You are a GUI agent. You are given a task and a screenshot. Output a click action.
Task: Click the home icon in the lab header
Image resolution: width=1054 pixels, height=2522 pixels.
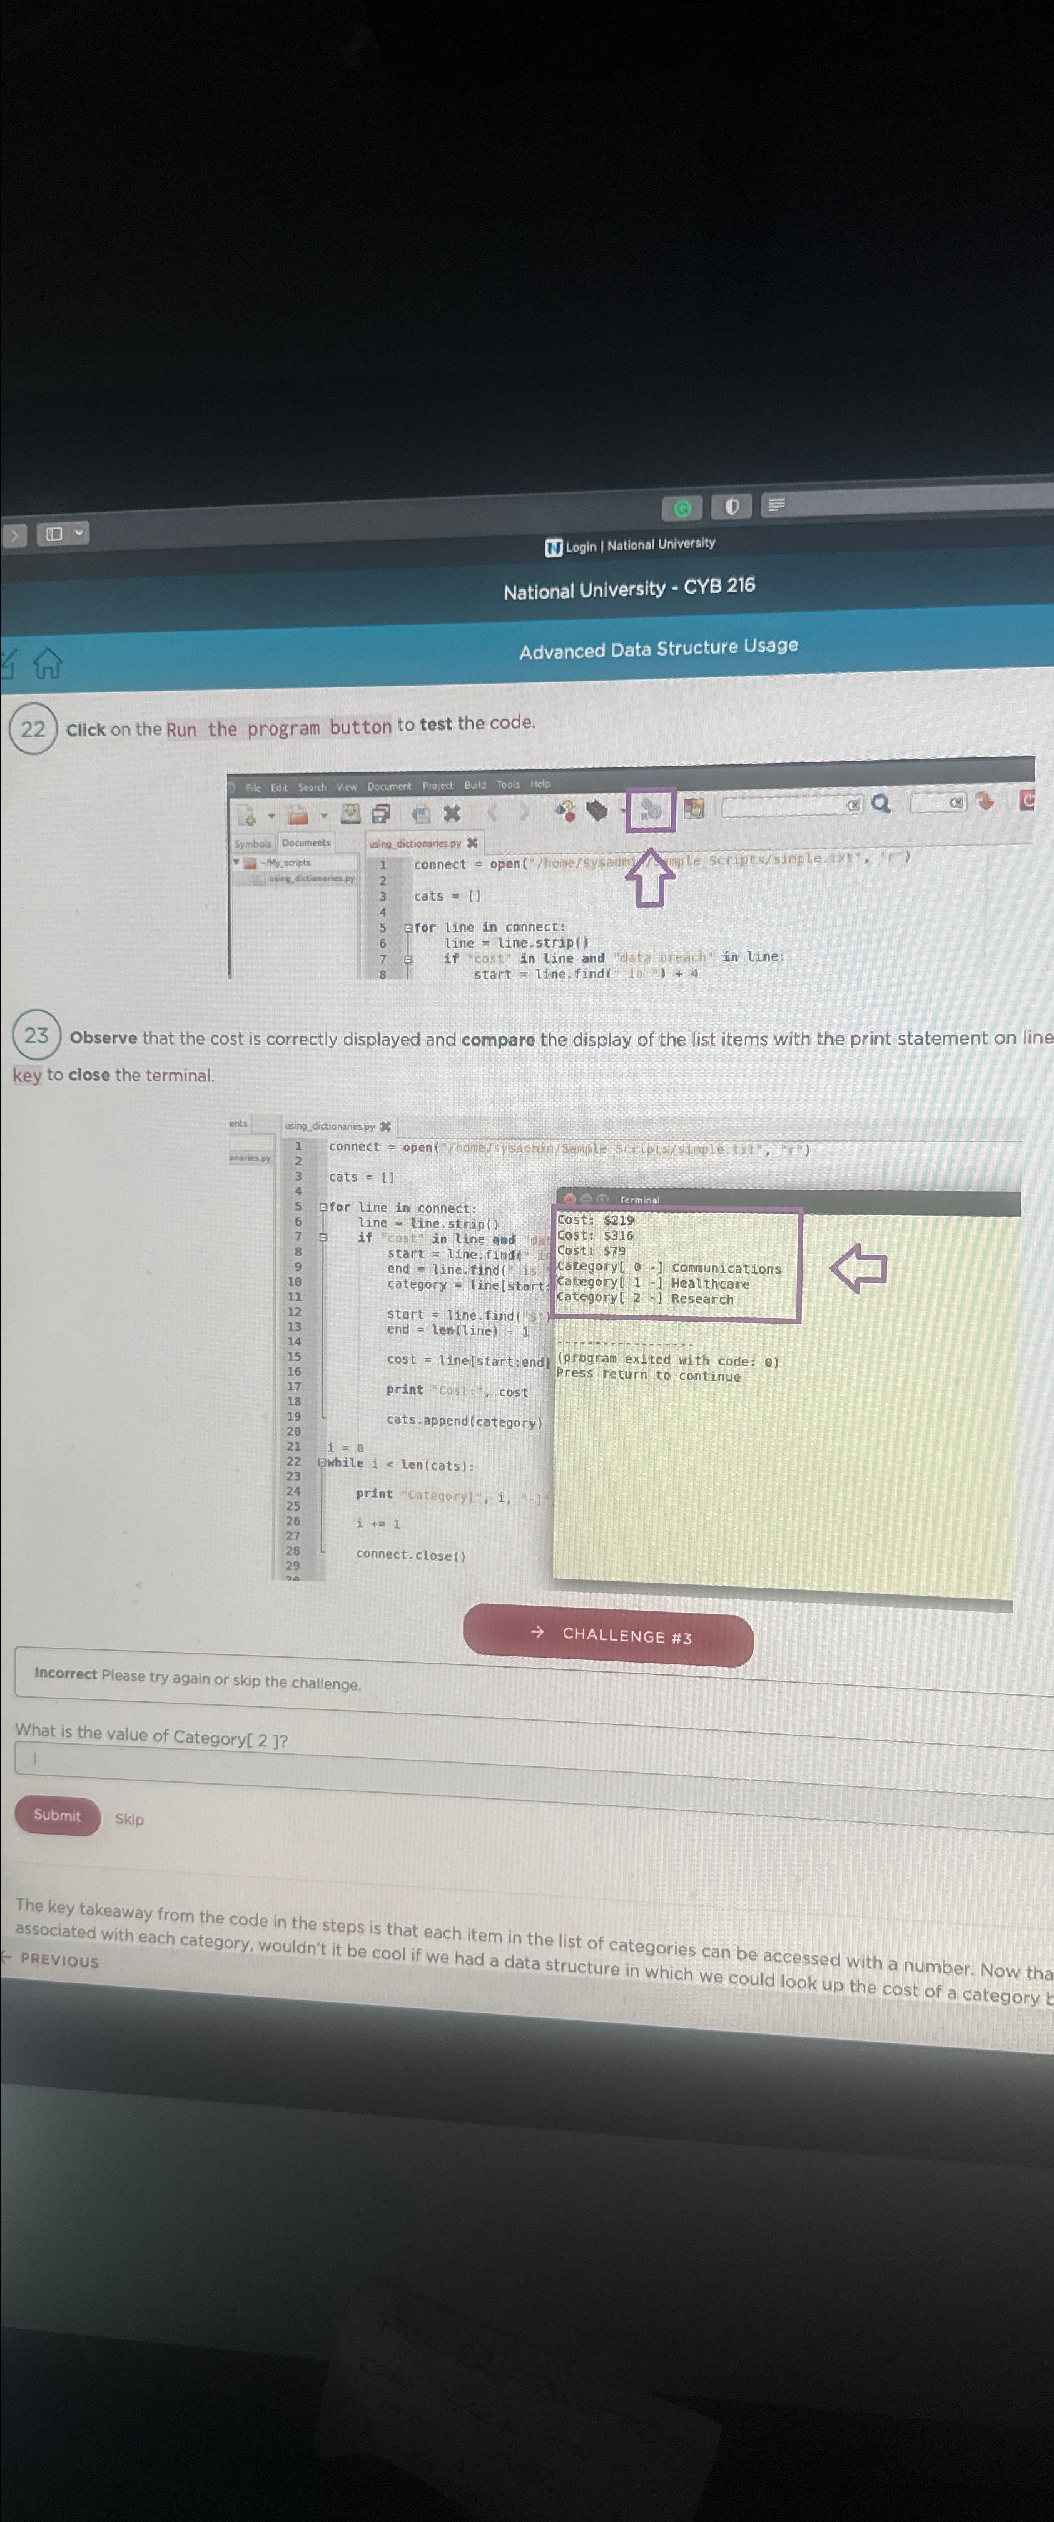47,665
